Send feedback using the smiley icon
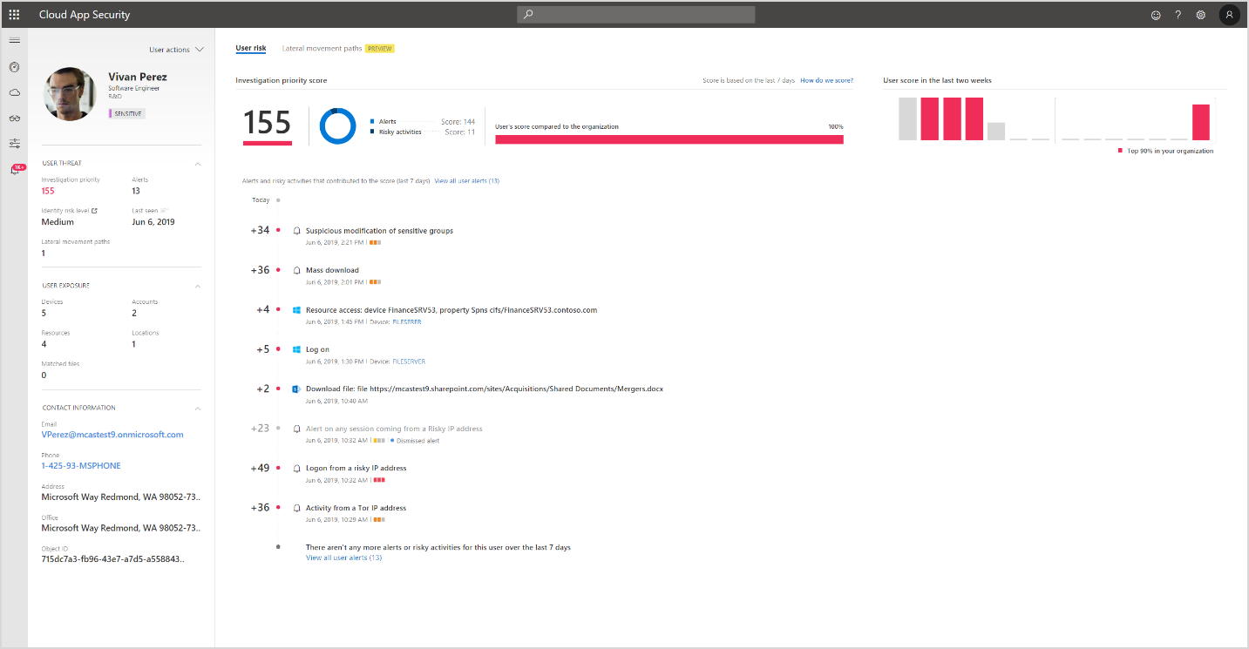The height and width of the screenshot is (649, 1249). [1156, 15]
